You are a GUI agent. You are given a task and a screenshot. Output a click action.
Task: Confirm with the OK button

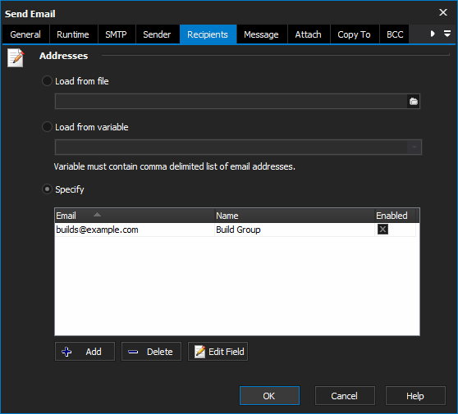269,396
